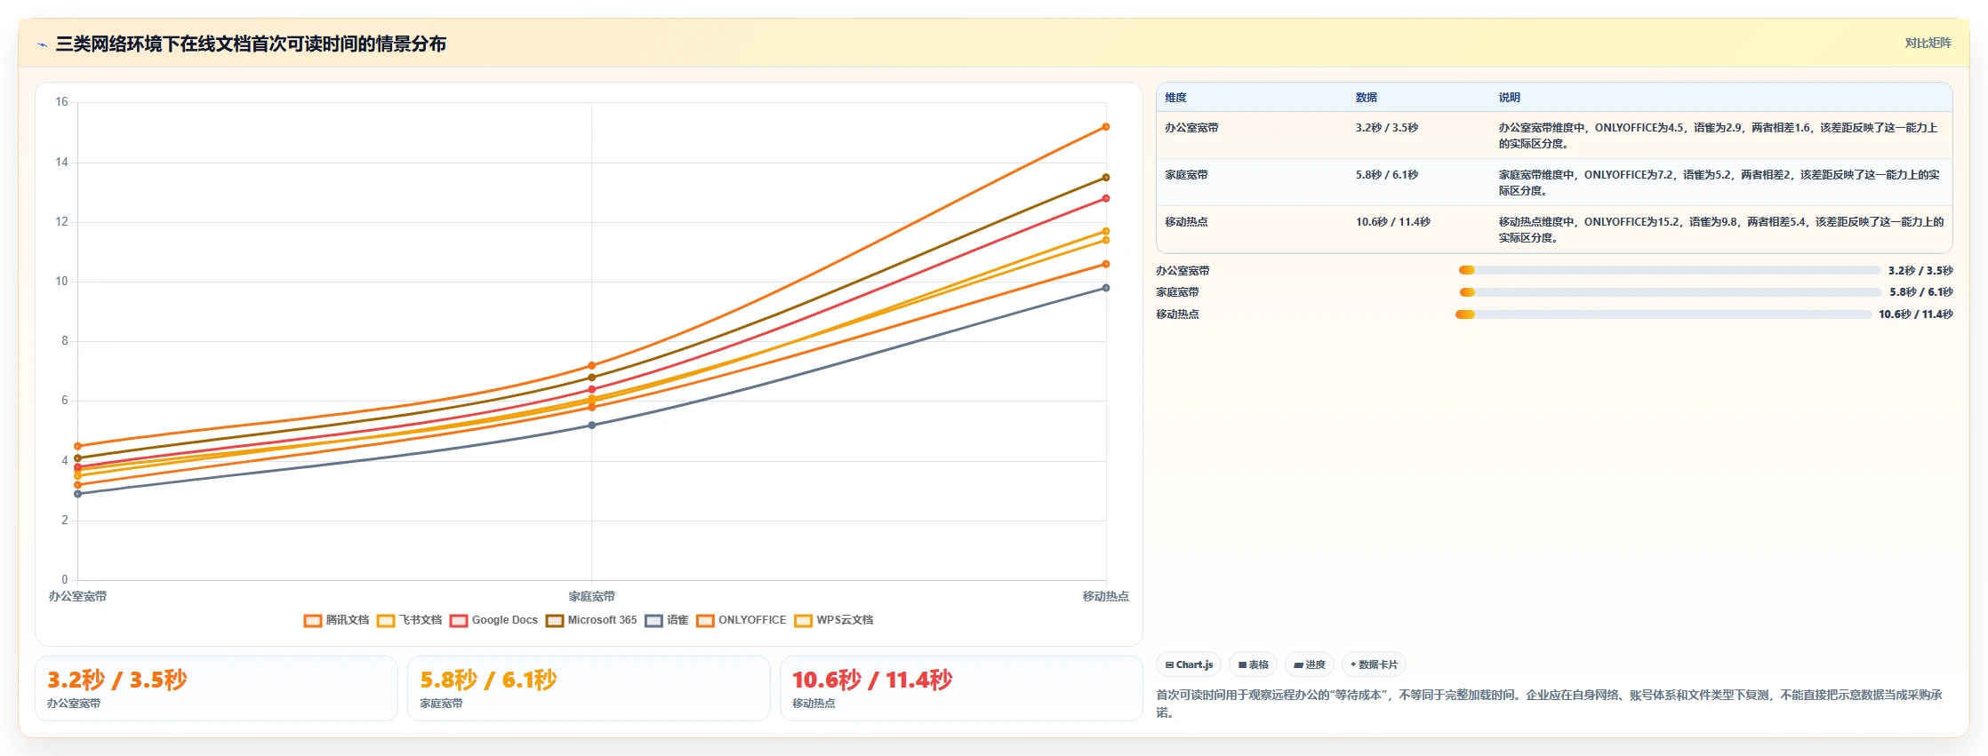Viewport: 1988px width, 756px height.
Task: Click the 维度 column header
Action: point(1175,98)
